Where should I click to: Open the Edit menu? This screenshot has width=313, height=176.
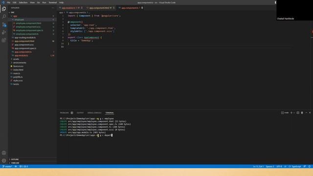[14, 2]
